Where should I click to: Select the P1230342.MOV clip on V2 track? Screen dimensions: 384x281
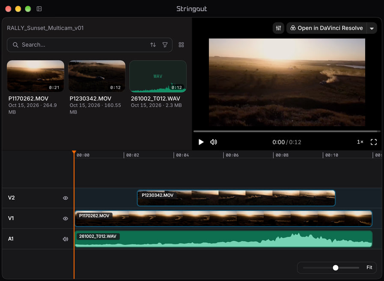(236, 198)
